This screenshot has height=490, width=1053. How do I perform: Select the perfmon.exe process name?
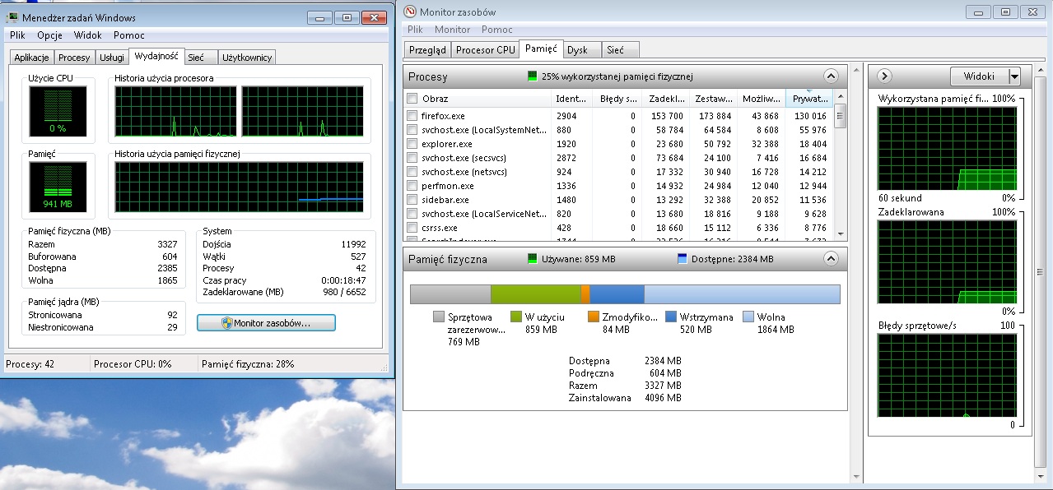point(447,186)
